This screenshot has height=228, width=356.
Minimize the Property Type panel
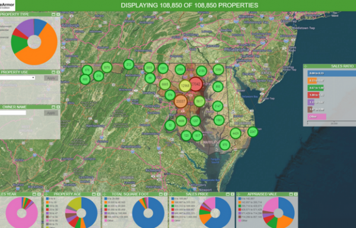(x=53, y=14)
